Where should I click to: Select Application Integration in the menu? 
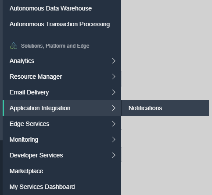[62, 108]
